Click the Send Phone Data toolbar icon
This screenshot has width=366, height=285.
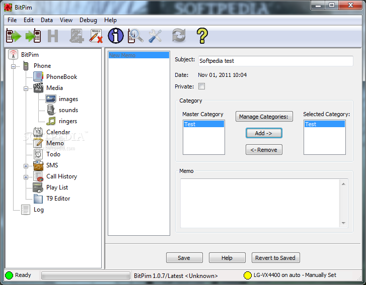[x=33, y=36]
